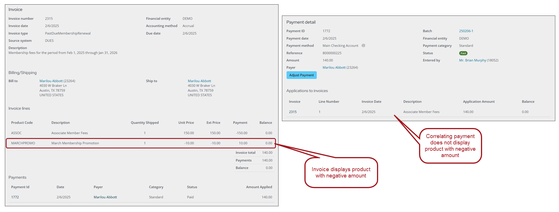The image size is (559, 212).
Task: Click the green Paid status badge
Action: click(463, 53)
